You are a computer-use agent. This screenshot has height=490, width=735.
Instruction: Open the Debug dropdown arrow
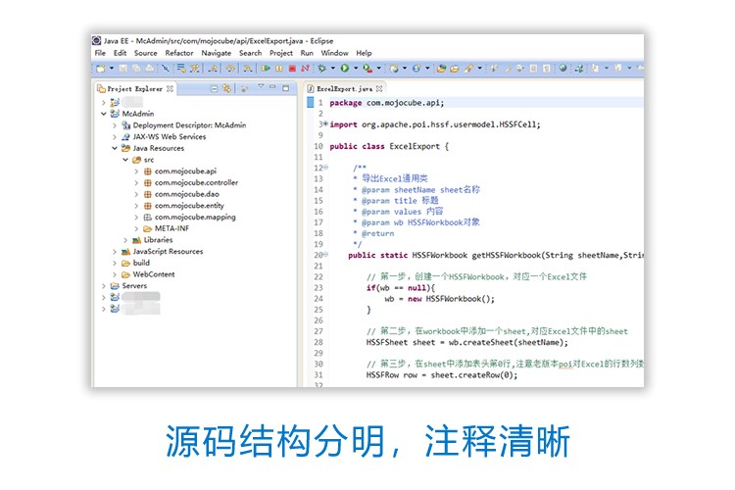tap(333, 69)
